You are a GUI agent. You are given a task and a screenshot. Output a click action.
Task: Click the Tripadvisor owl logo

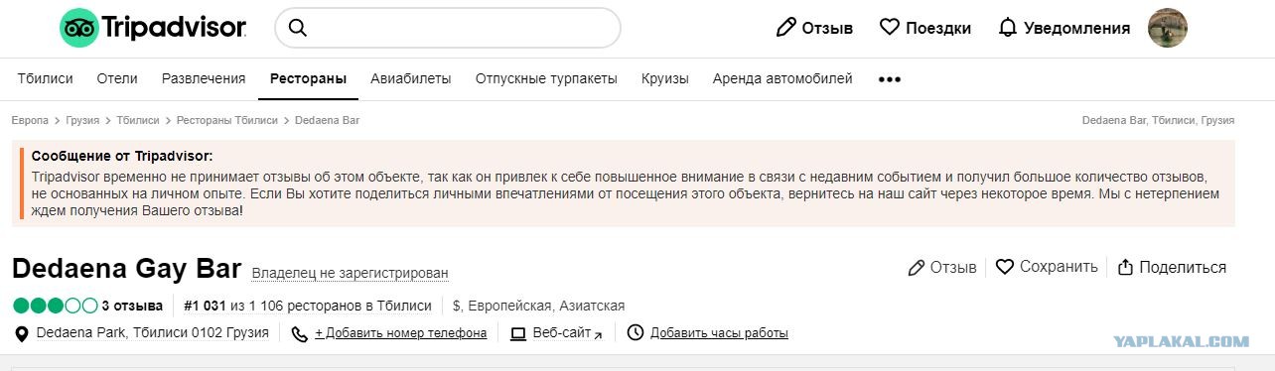coord(78,28)
